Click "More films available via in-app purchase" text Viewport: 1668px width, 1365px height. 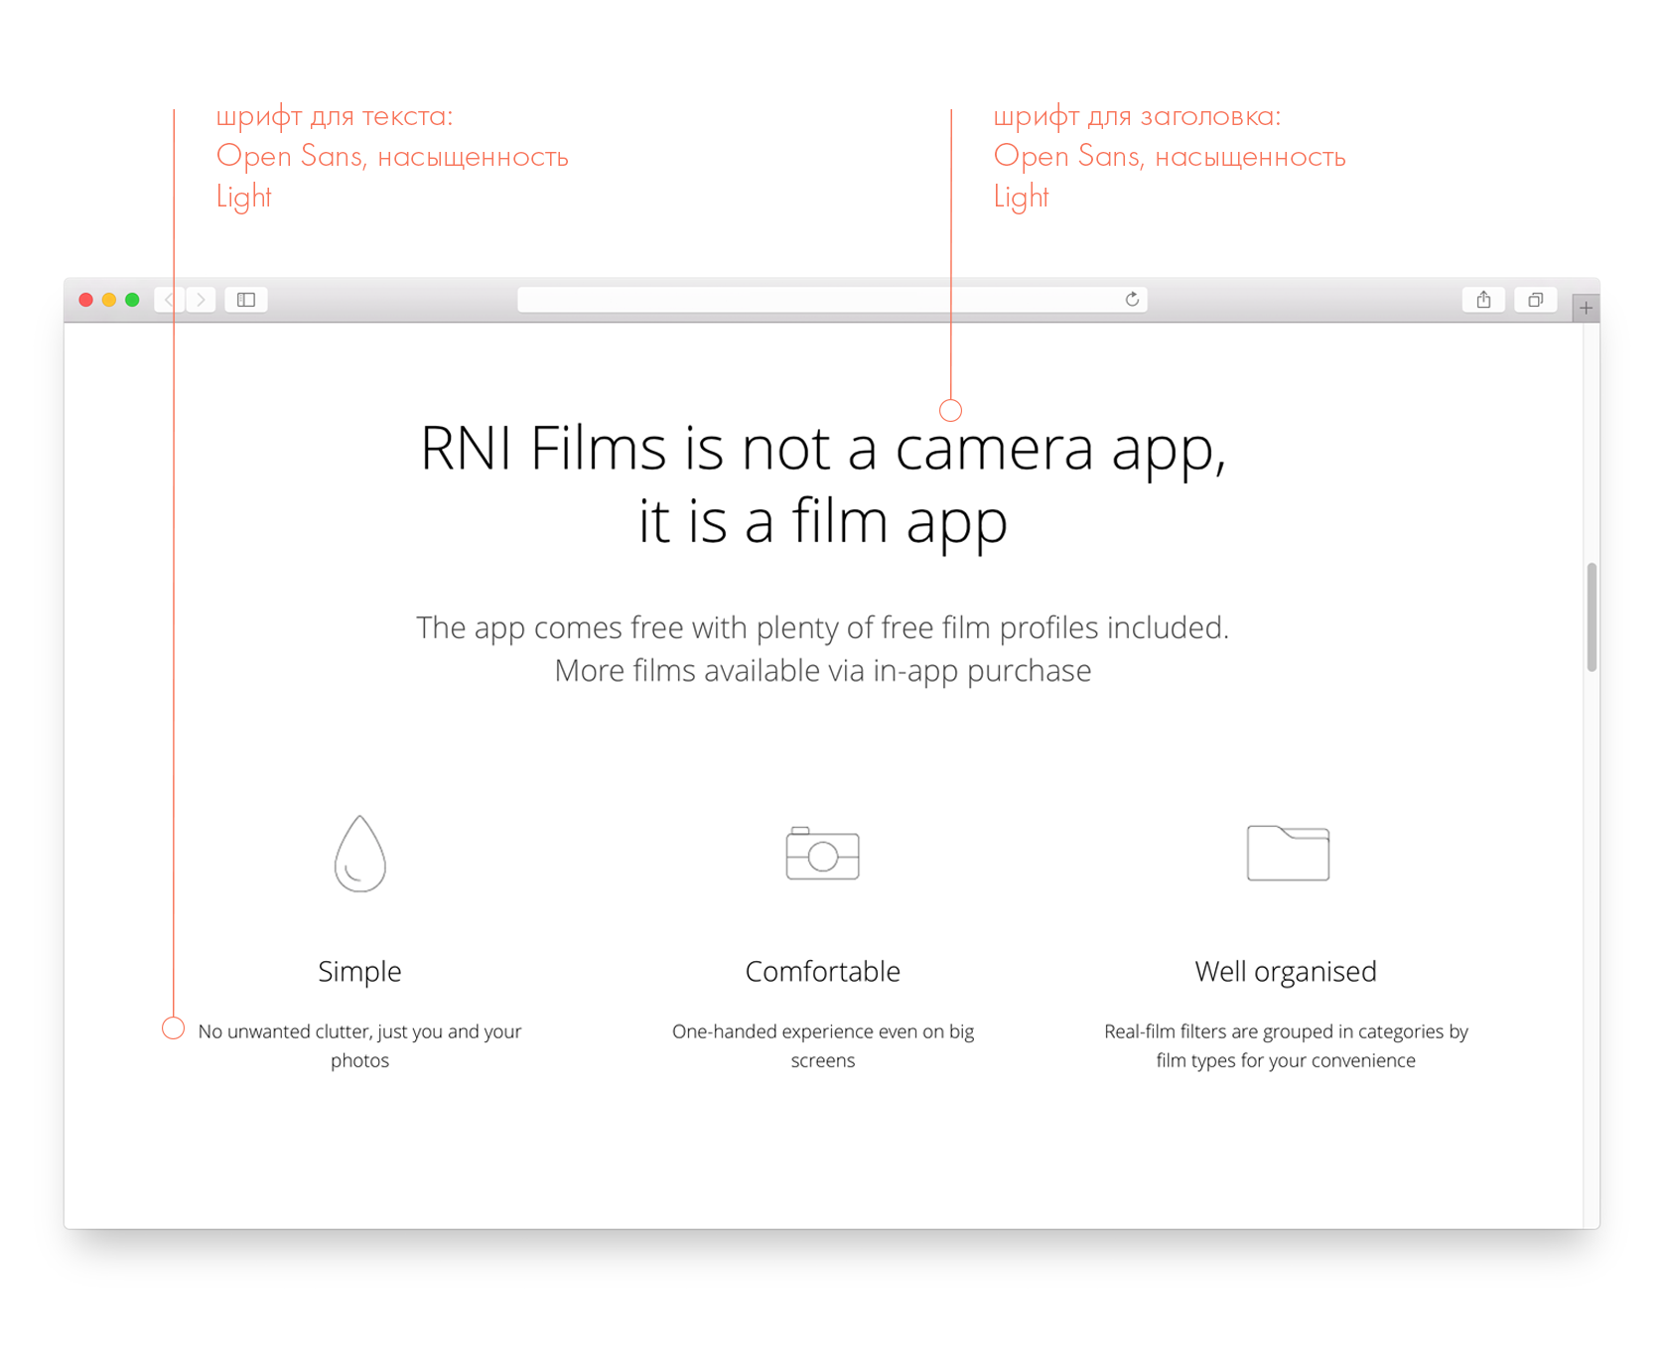(823, 671)
